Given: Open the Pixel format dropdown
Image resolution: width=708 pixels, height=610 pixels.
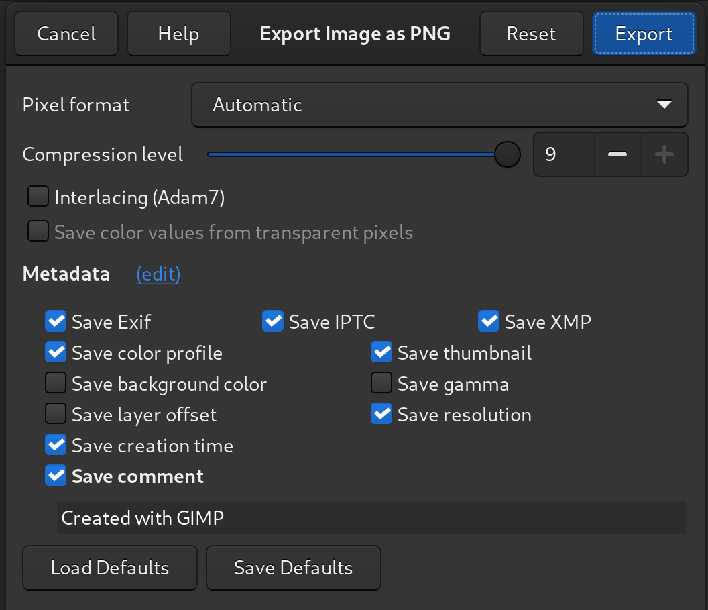Looking at the screenshot, I should pos(440,105).
